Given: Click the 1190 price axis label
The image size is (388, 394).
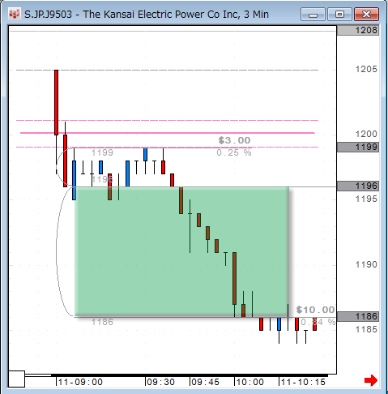Looking at the screenshot, I should (366, 264).
